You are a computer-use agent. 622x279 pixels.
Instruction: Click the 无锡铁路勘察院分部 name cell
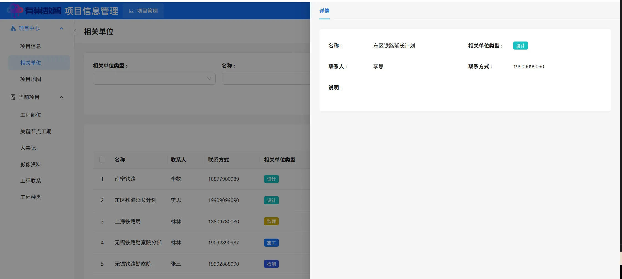[x=138, y=243]
